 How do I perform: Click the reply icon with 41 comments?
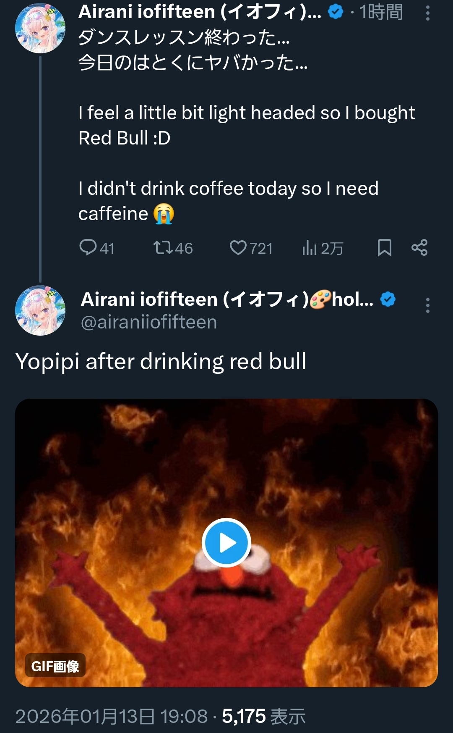88,247
